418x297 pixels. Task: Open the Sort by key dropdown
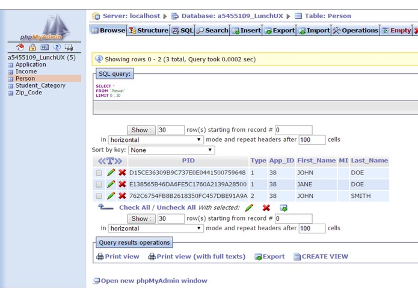click(171, 150)
